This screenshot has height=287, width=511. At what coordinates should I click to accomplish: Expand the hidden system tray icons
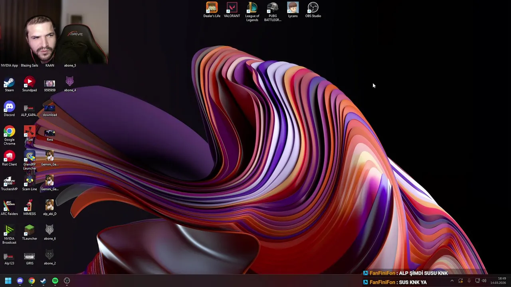point(452,281)
